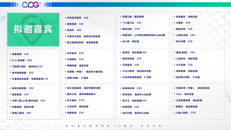
Task: Select the 美特好 副总裁兼CIO entry
Action: click(134, 52)
